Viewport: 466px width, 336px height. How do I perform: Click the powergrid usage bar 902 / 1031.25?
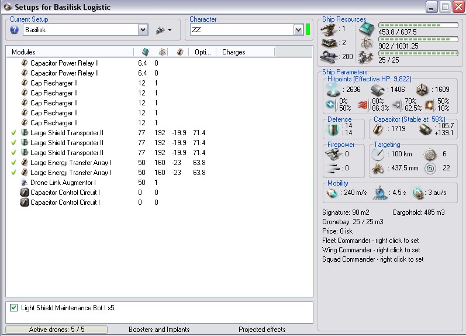(x=418, y=39)
